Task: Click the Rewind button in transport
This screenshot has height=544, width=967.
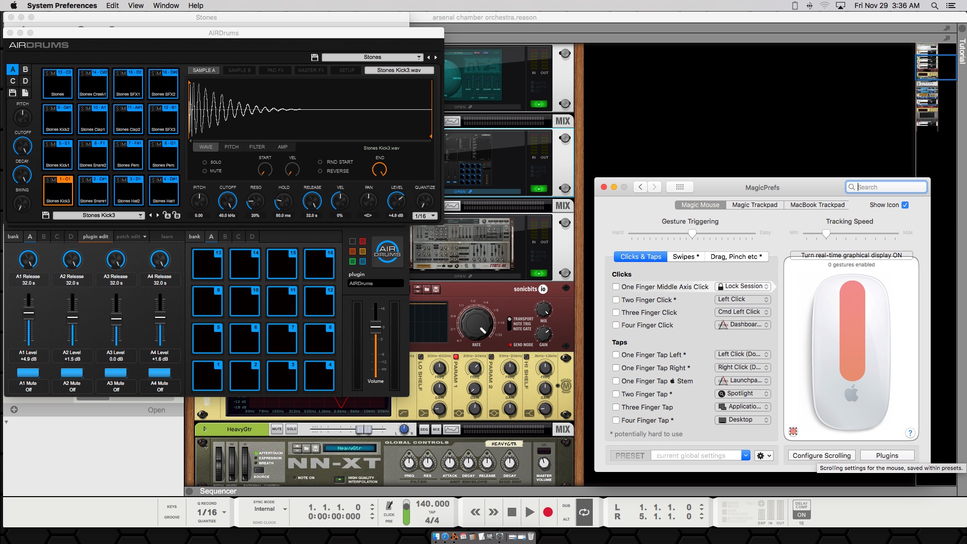Action: click(475, 512)
